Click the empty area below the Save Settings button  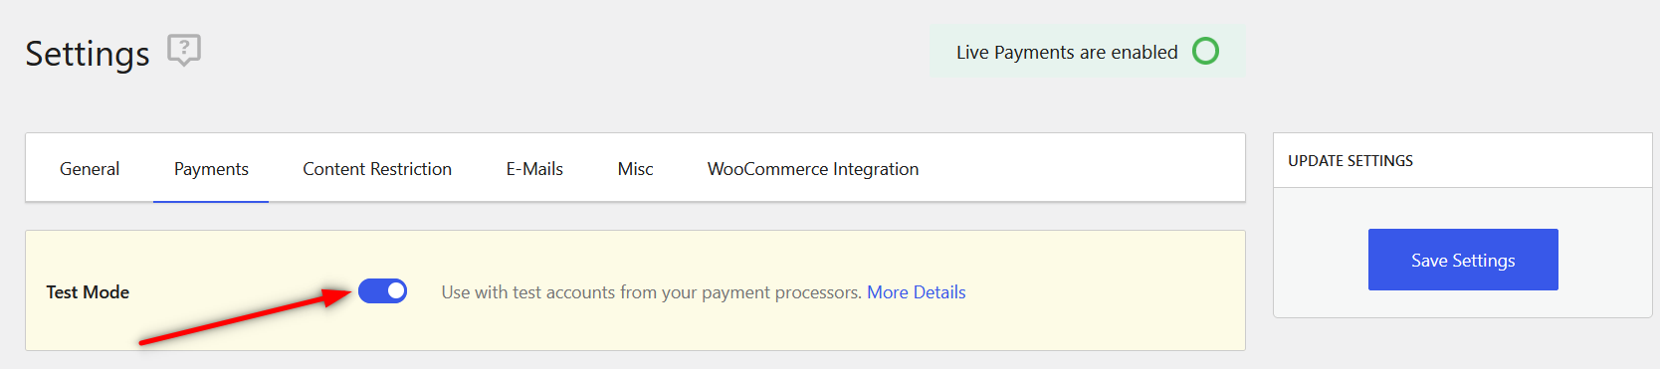tap(1463, 303)
